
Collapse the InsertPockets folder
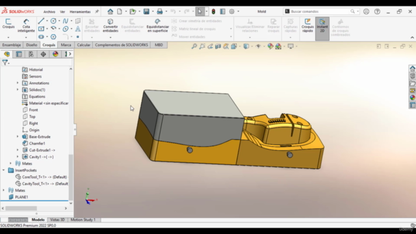(3, 170)
